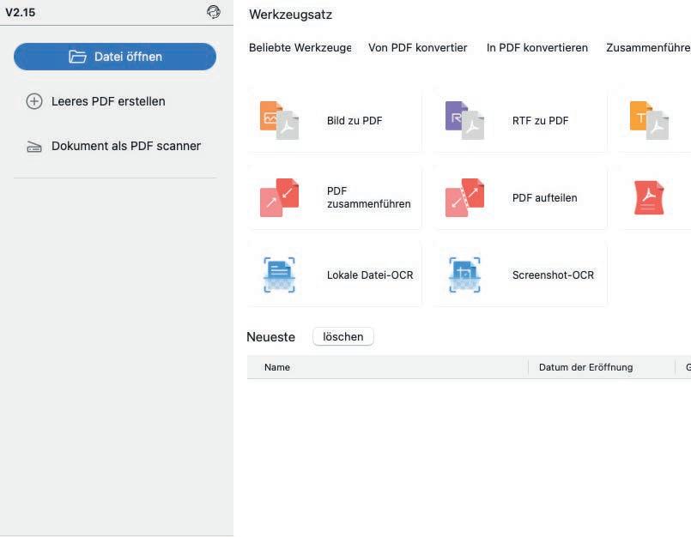Switch to Beliebte Werkzeuge tab
Viewport: 691px width, 537px height.
point(300,47)
